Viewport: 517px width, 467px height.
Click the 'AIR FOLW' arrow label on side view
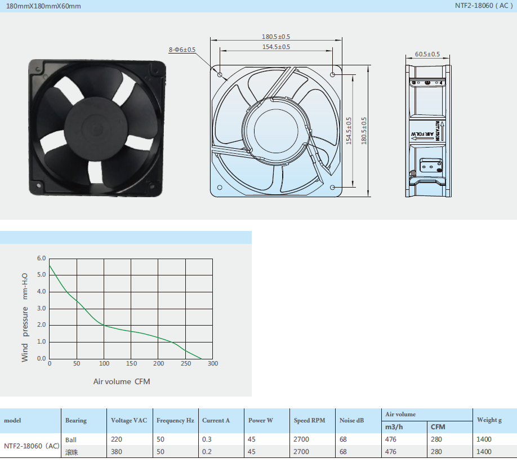point(422,135)
